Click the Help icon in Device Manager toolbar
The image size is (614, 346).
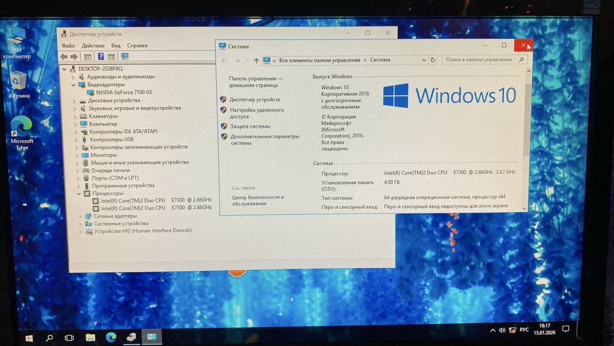point(101,57)
